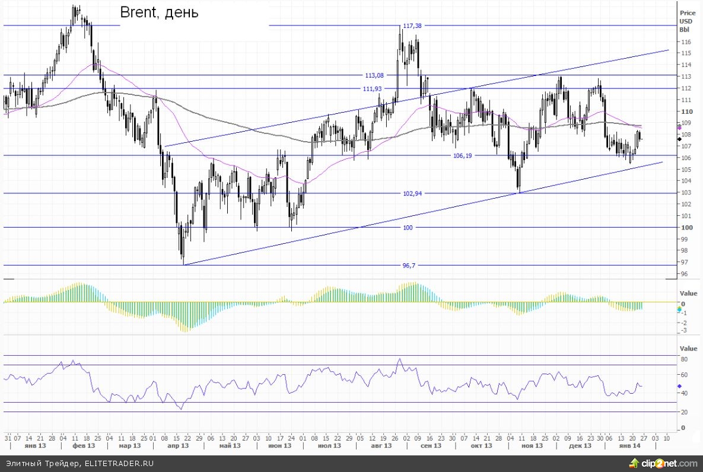Select the 113,08 price level label

click(x=374, y=75)
